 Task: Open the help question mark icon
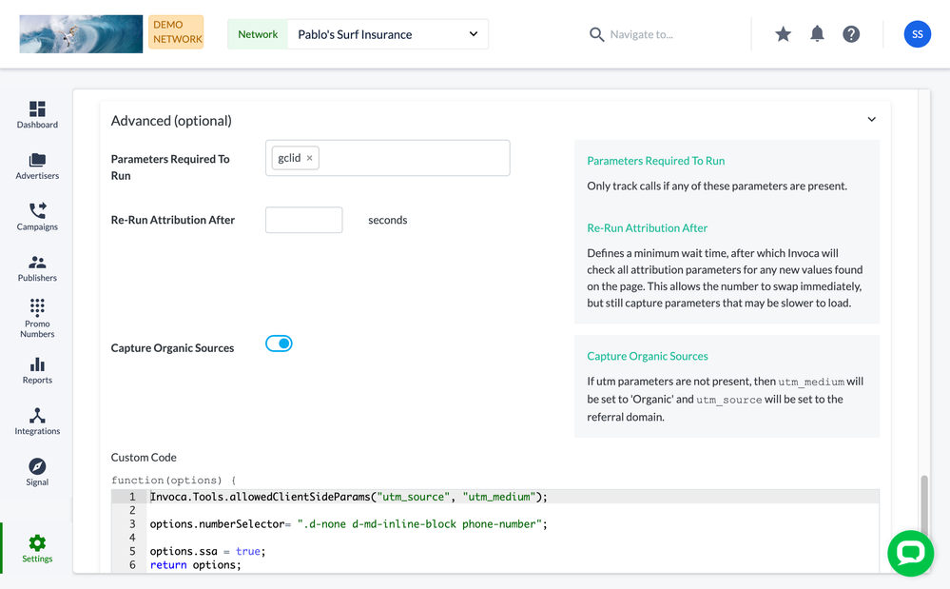coord(851,34)
